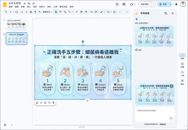The width and height of the screenshot is (188, 130).
Task: Switch to the 繪圖 side tab
Action: (x=182, y=56)
